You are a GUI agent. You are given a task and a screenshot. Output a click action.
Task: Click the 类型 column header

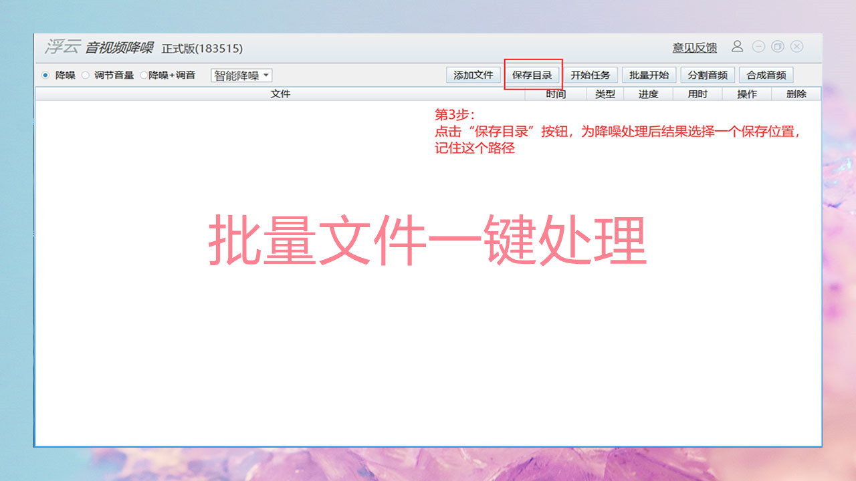coord(604,94)
